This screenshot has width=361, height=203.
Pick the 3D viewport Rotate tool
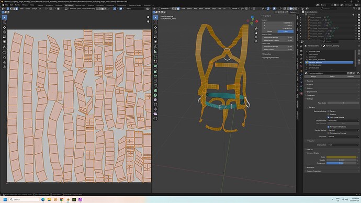(x=155, y=32)
